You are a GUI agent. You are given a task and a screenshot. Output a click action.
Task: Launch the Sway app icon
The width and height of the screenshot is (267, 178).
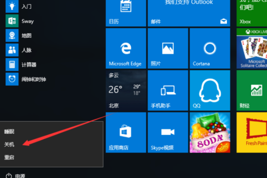12,21
